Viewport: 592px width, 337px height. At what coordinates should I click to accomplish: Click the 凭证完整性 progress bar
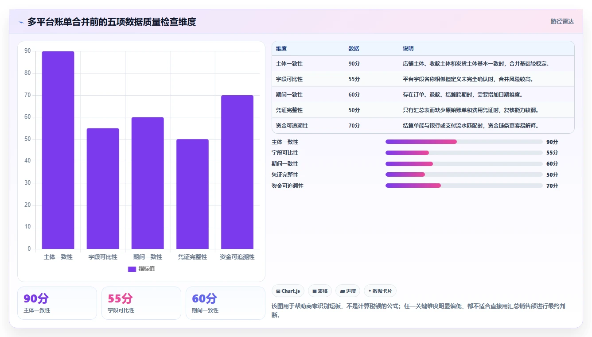tap(464, 175)
